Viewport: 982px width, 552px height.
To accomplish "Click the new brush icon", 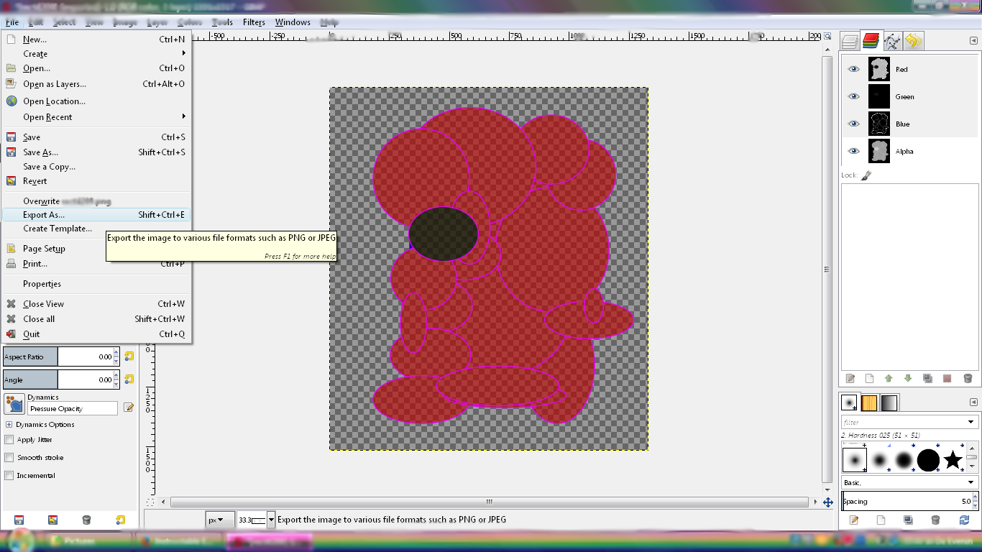I will 882,520.
